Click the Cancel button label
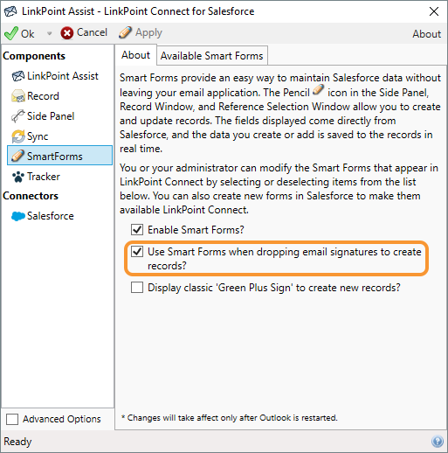The height and width of the screenshot is (453, 448). [92, 32]
